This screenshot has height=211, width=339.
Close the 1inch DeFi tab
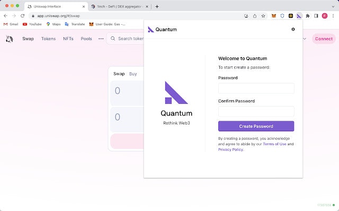click(147, 7)
